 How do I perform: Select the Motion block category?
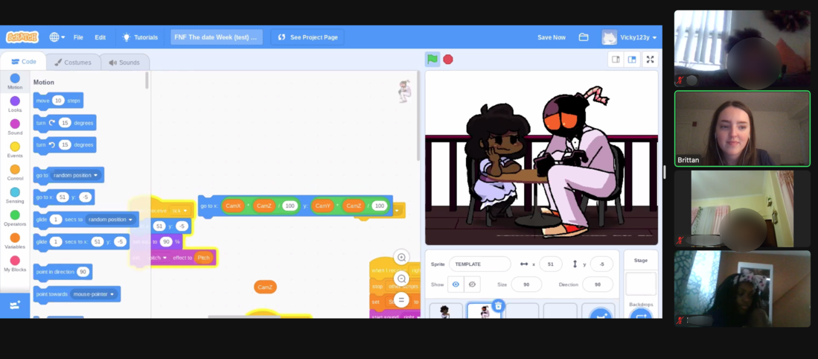[15, 81]
